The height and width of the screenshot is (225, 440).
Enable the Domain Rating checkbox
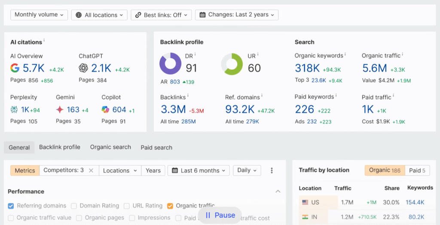point(74,206)
